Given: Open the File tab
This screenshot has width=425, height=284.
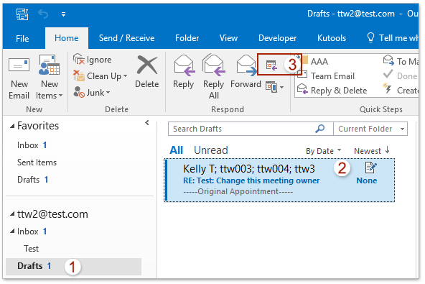Looking at the screenshot, I should [x=22, y=38].
